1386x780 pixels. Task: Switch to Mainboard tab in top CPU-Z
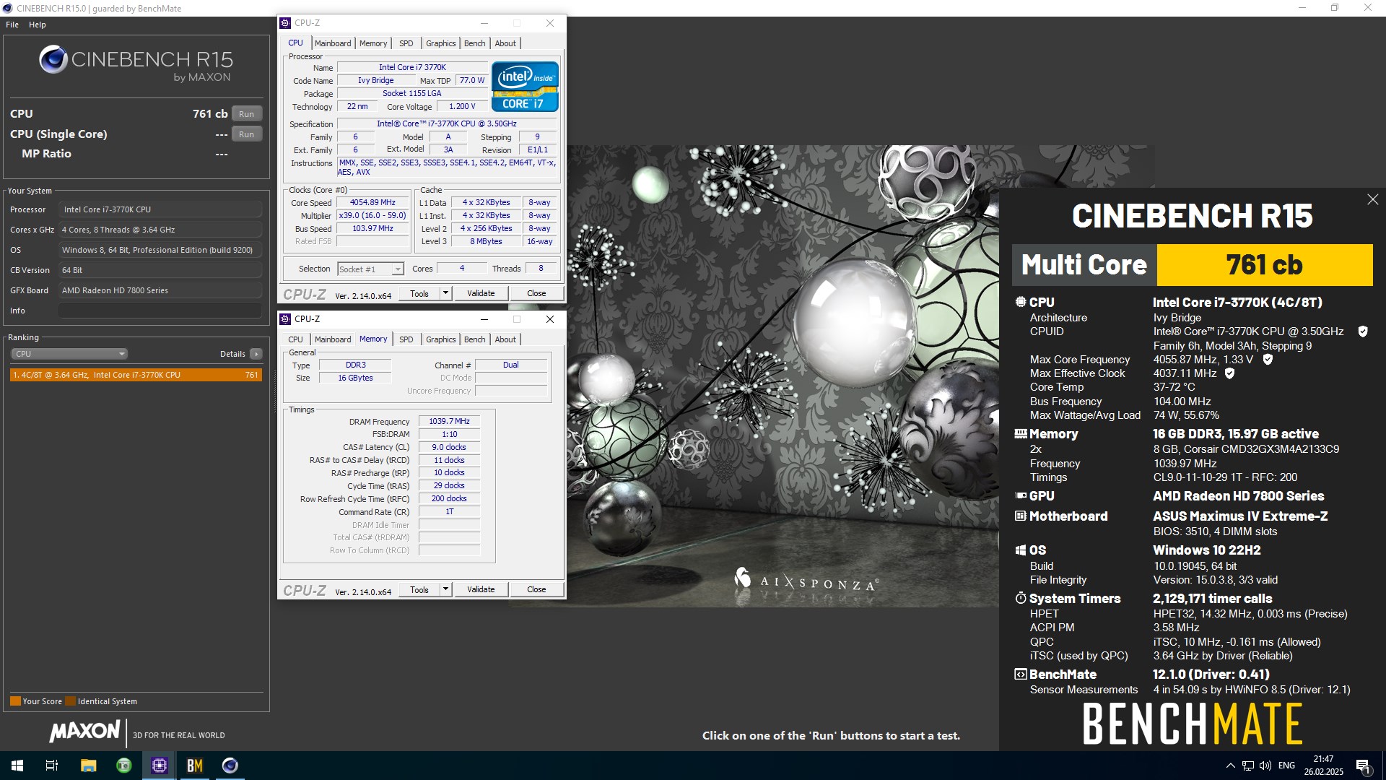333,43
